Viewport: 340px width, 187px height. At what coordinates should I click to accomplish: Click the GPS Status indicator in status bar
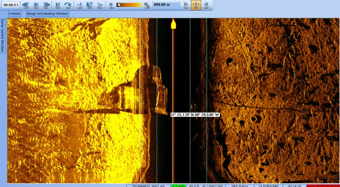tap(240, 185)
